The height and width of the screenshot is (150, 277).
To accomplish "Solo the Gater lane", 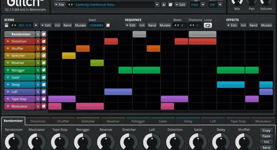I will [38, 77].
